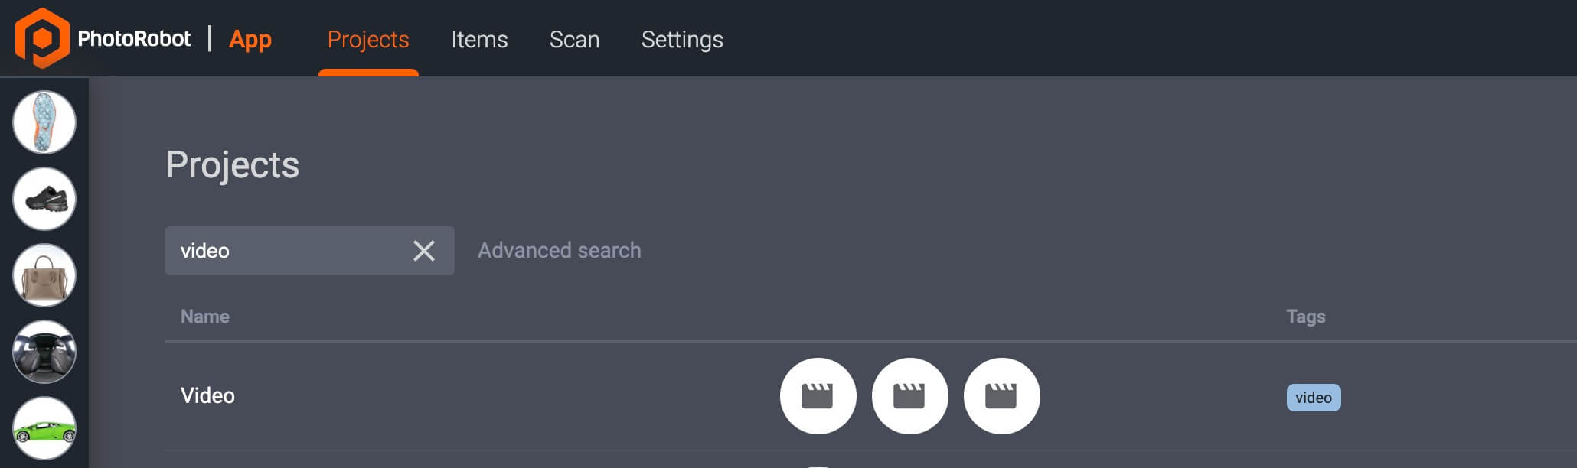
Task: Select the shoe sole thumbnail in sidebar
Action: (x=44, y=122)
